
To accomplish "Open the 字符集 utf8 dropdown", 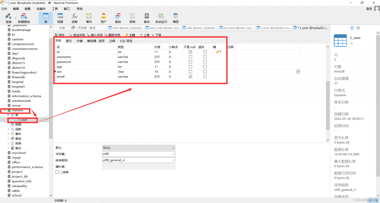I will point(139,154).
